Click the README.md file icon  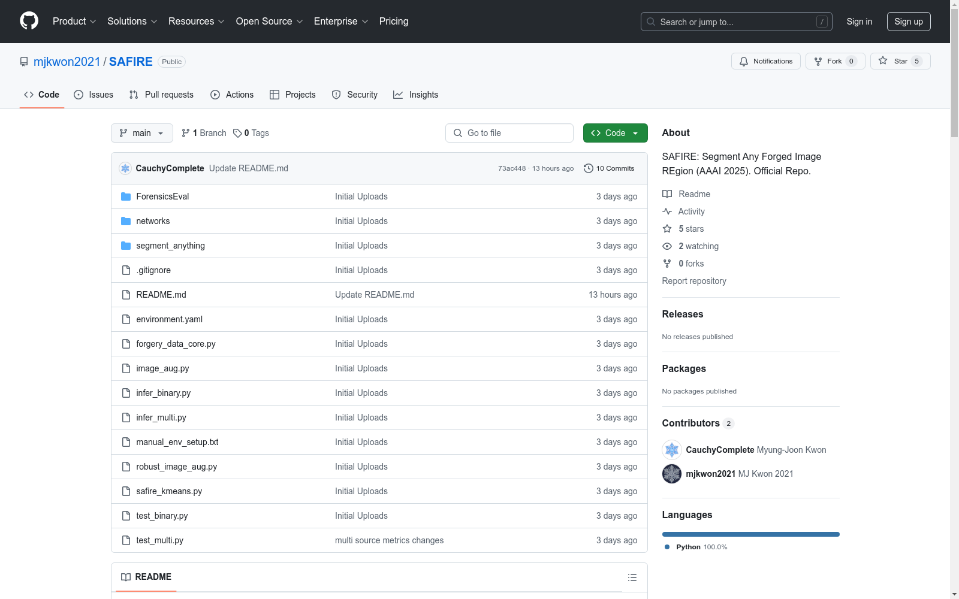(x=126, y=295)
